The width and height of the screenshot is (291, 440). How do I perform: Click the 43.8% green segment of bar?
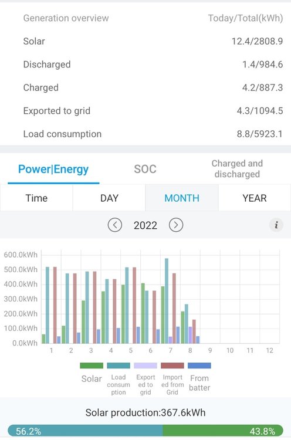223,431
